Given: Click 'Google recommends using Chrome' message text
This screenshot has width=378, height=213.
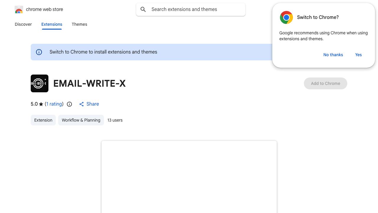Looking at the screenshot, I should [323, 36].
